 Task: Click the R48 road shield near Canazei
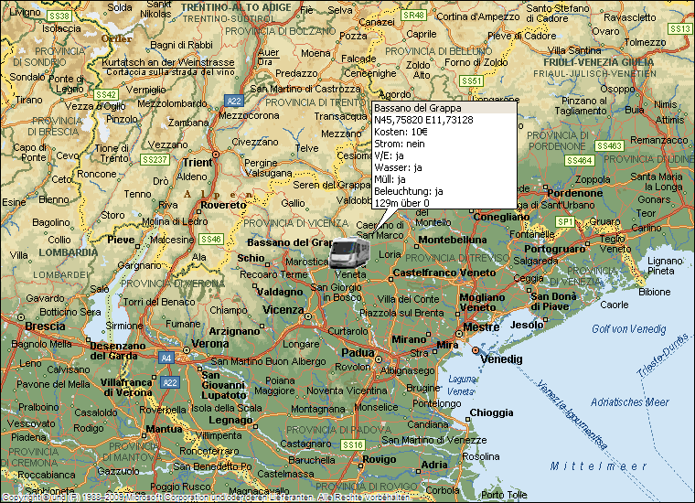(413, 16)
